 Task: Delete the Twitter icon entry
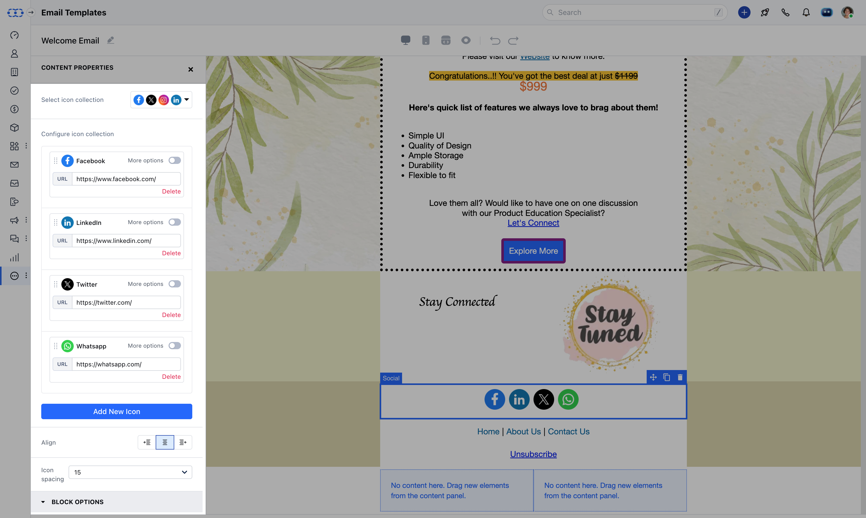pyautogui.click(x=171, y=315)
